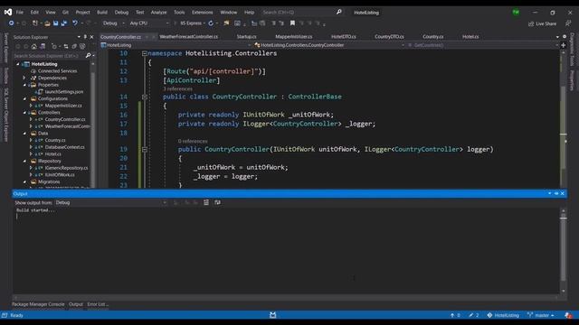
Task: Click the Live Share button
Action: 542,23
